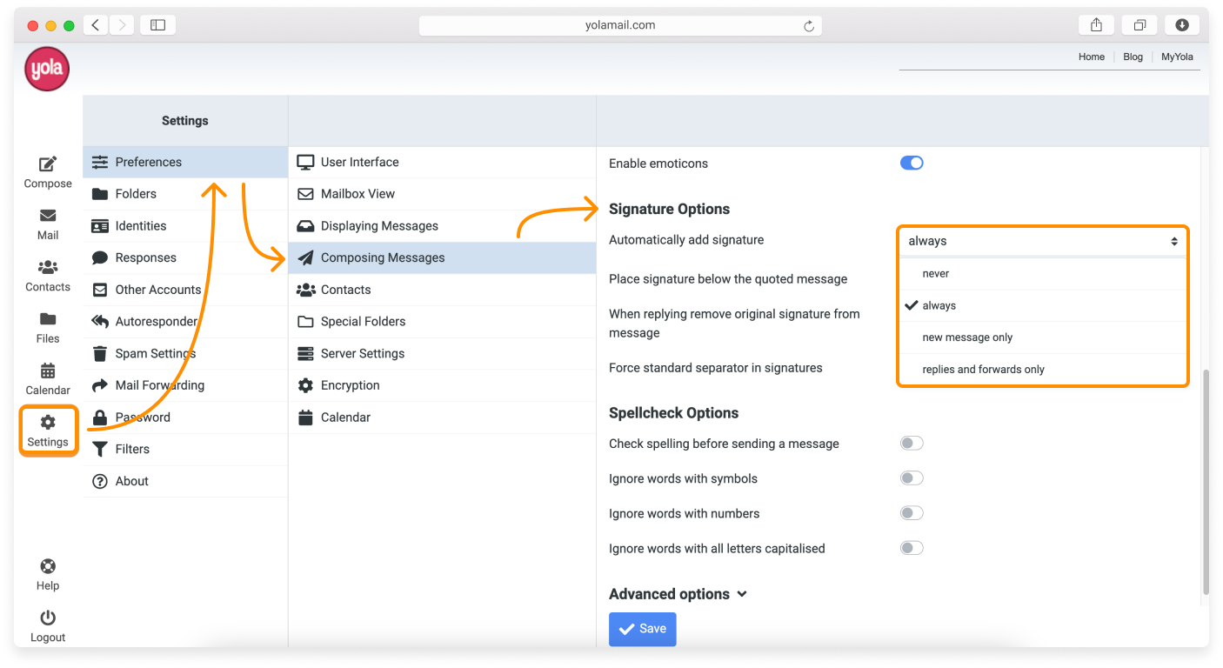Click the Logout power icon
Image resolution: width=1223 pixels, height=668 pixels.
tap(48, 618)
